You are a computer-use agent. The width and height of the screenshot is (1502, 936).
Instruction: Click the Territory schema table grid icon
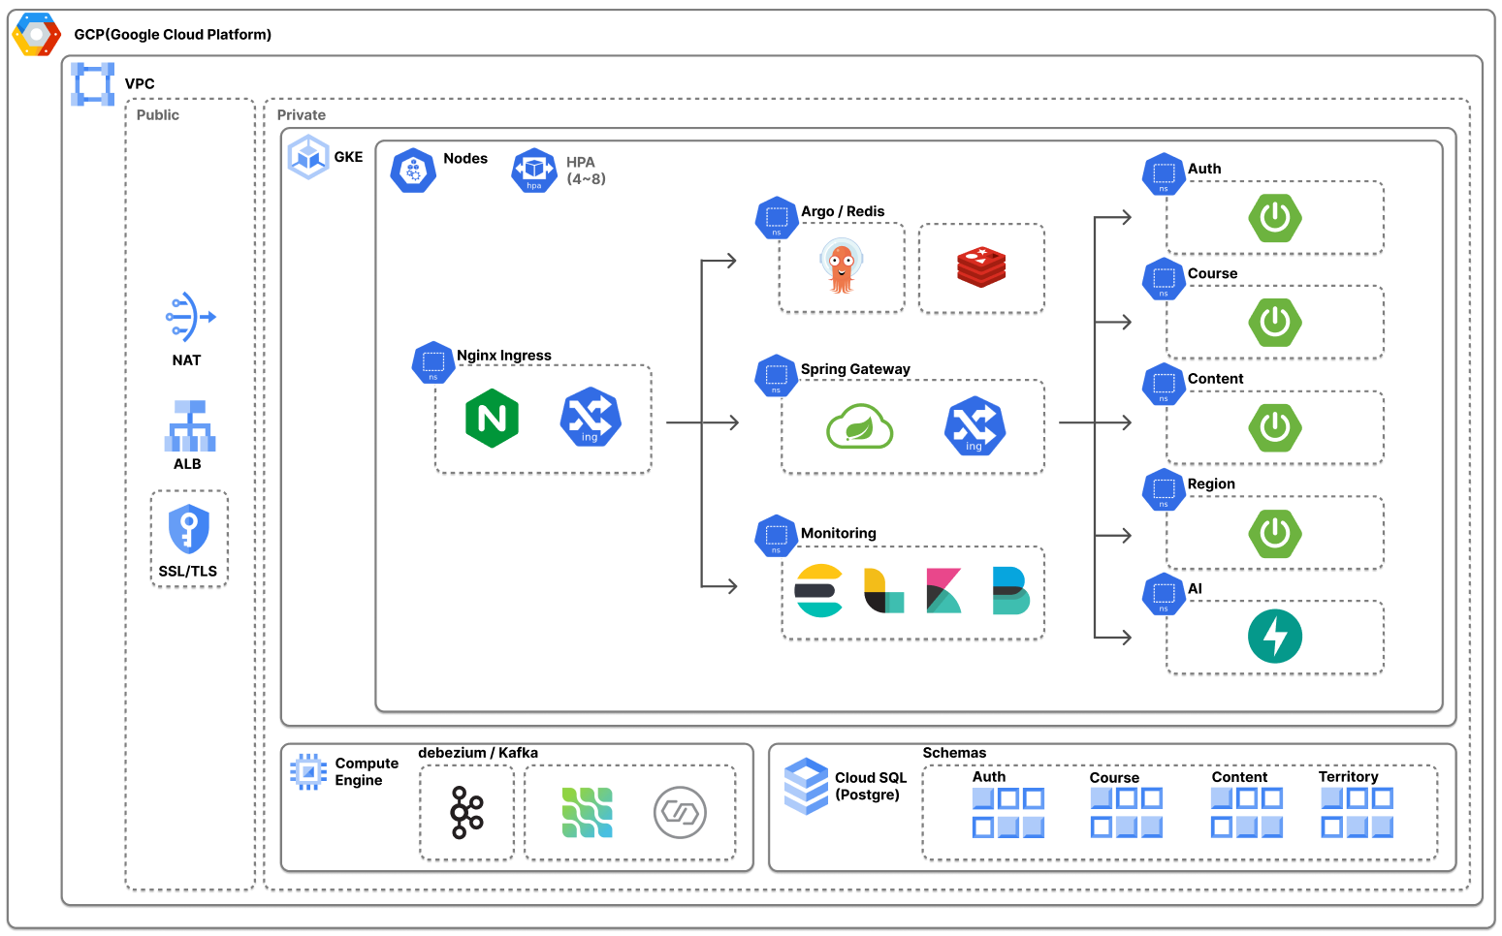[1358, 812]
